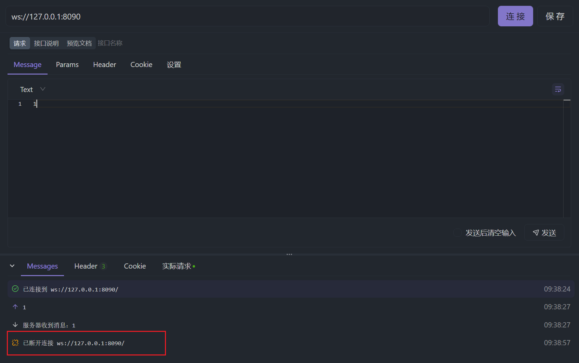Viewport: 579px width, 363px height.
Task: Switch to the Params tab
Action: (67, 65)
